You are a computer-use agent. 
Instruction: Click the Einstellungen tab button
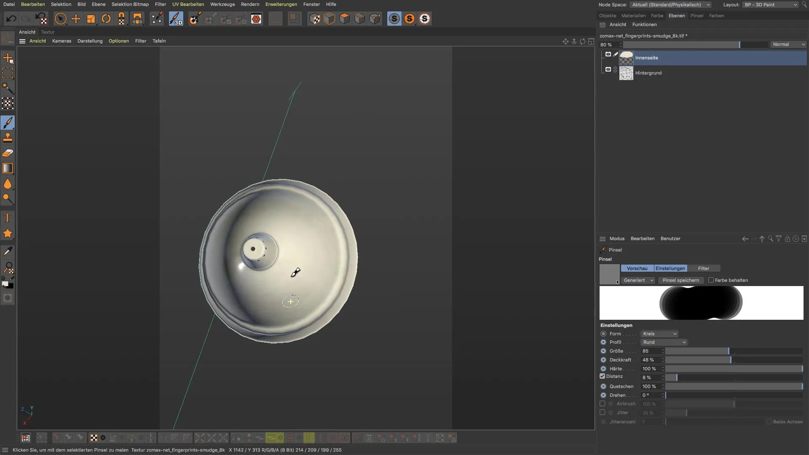point(670,268)
